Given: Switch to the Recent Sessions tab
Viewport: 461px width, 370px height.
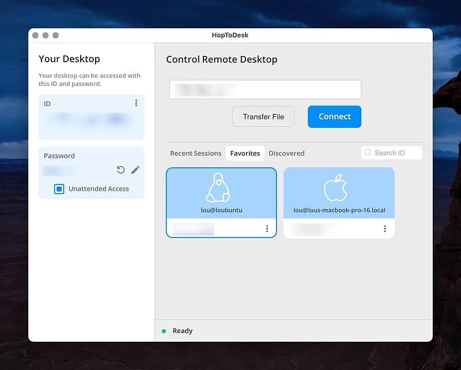Looking at the screenshot, I should coord(195,153).
